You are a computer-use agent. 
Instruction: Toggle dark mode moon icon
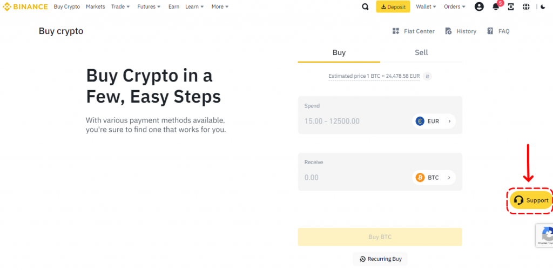click(x=543, y=7)
